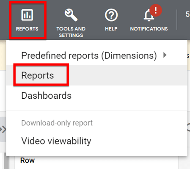This screenshot has width=190, height=169.
Task: Click the red notification alert badge
Action: click(156, 10)
